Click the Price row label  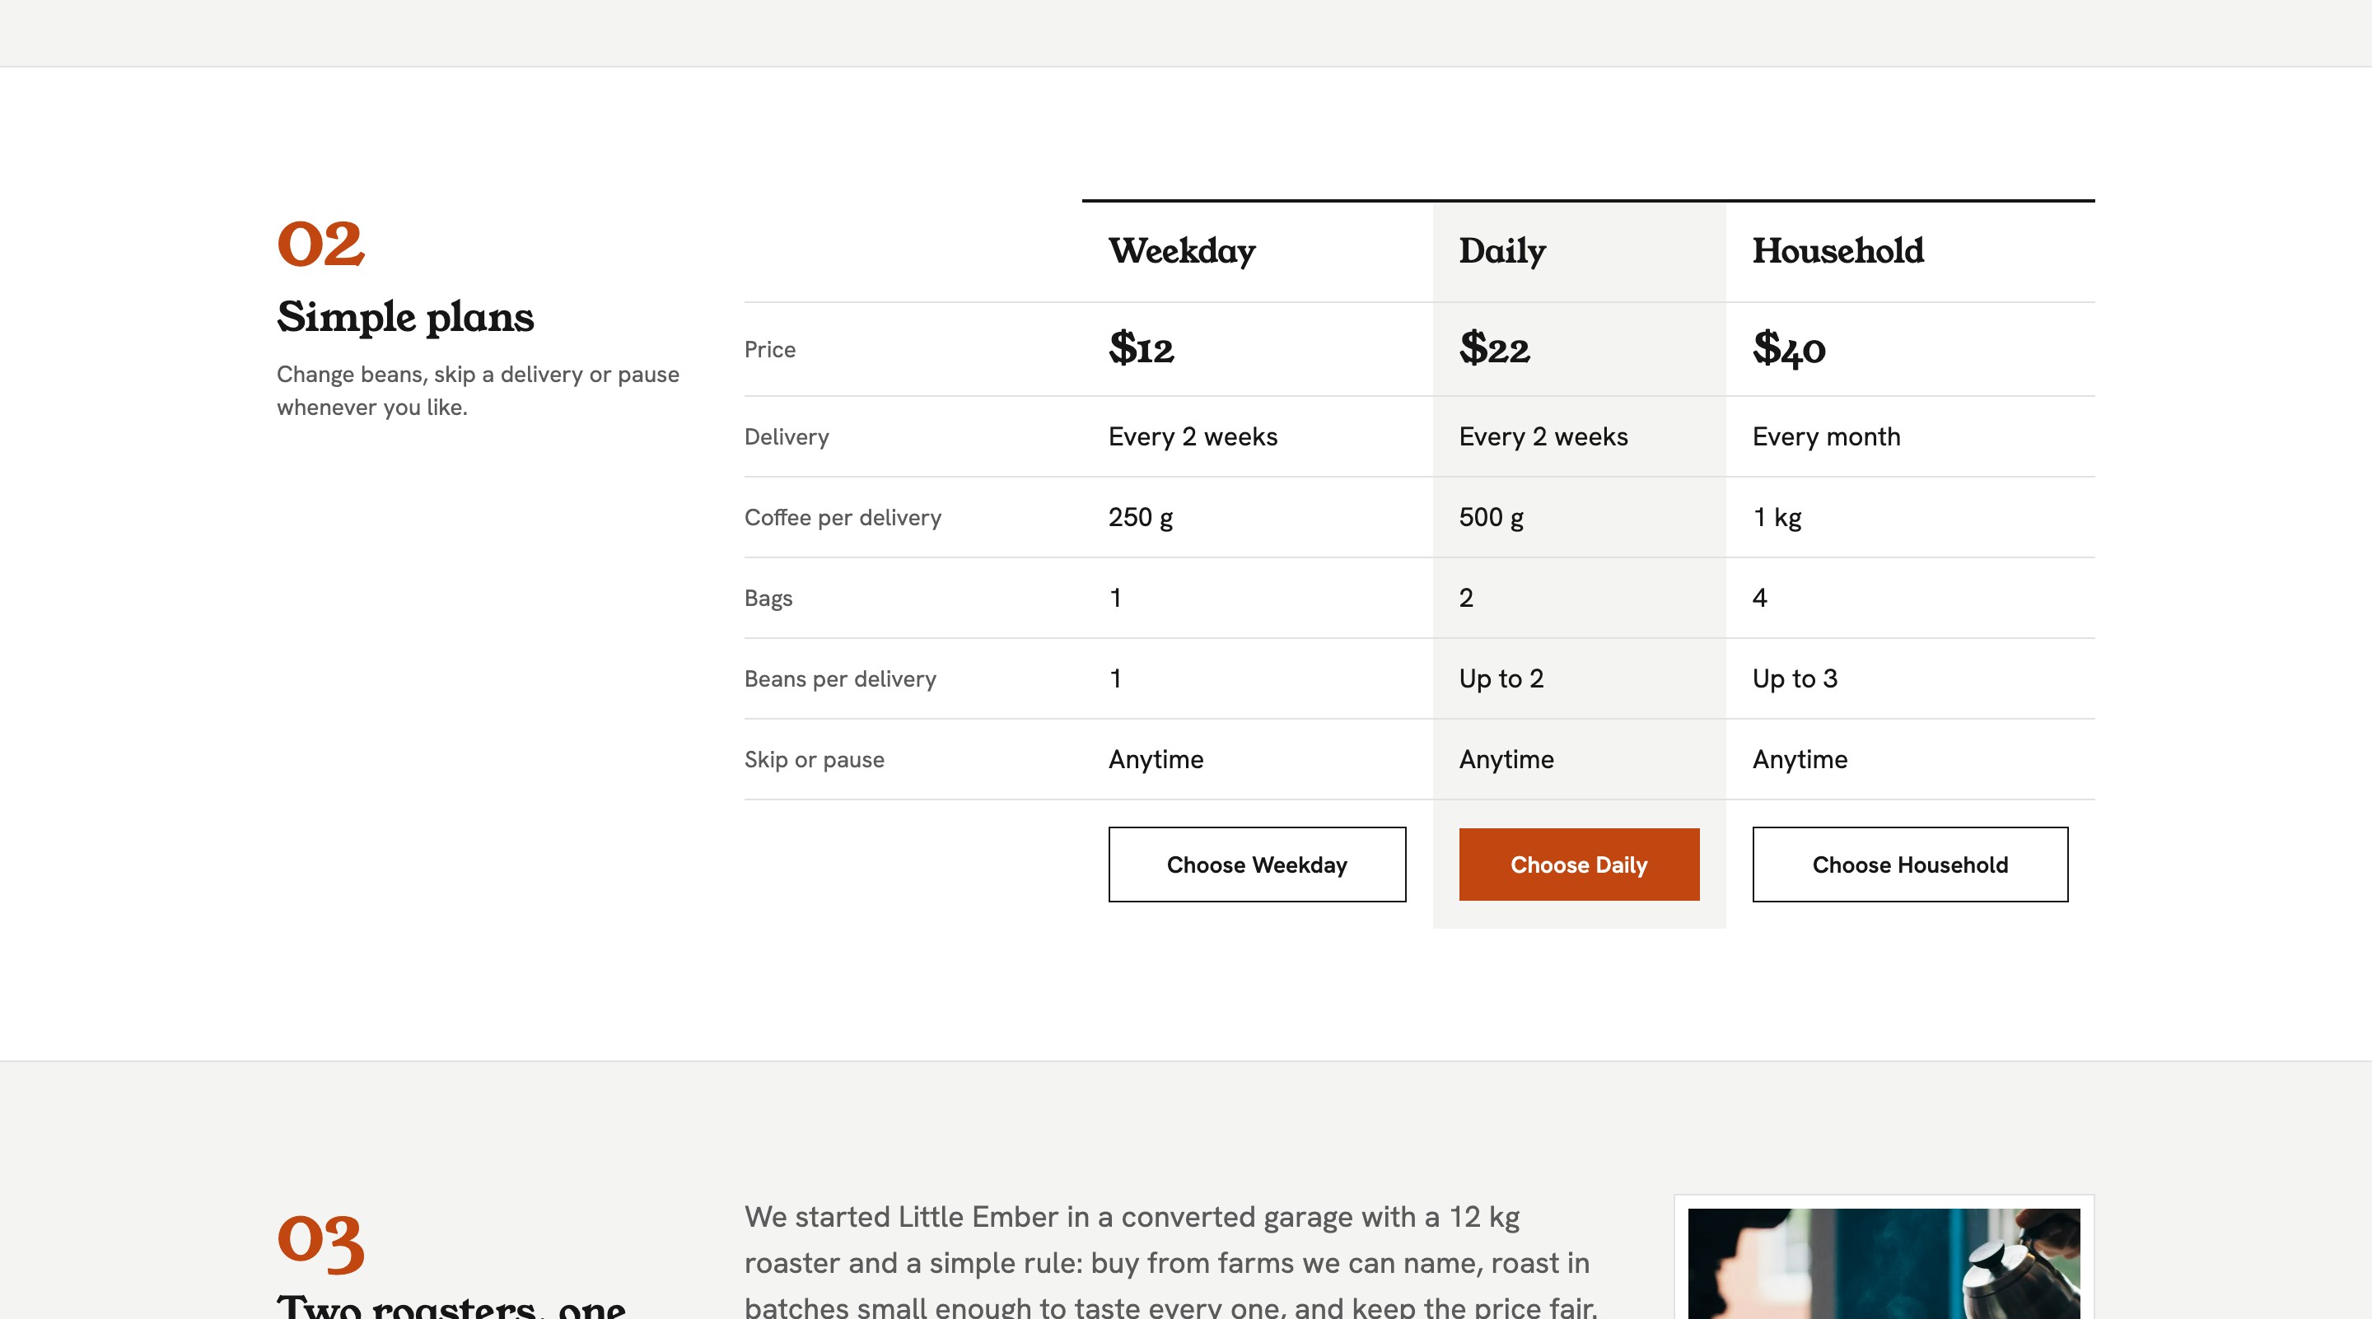(770, 350)
